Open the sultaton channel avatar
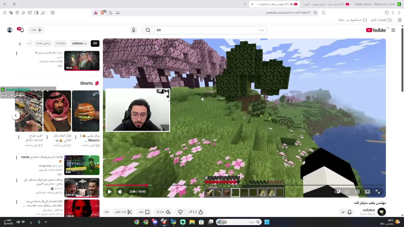 [382, 212]
